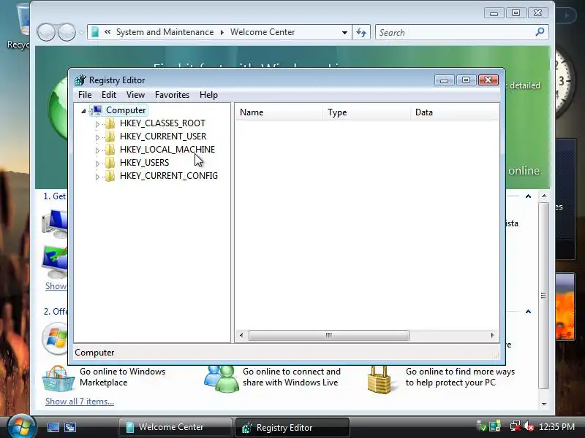Open the Help menu in Registry Editor

pyautogui.click(x=208, y=95)
